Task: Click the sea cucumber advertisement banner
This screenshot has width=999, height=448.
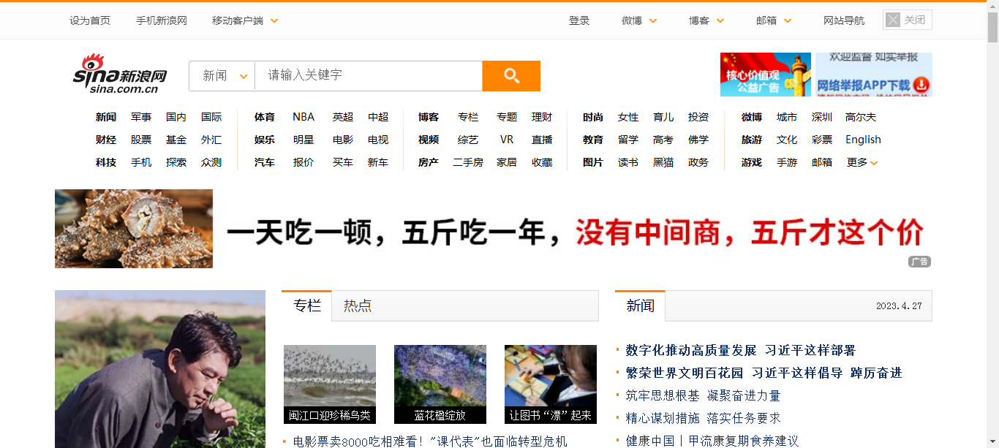Action: 494,229
